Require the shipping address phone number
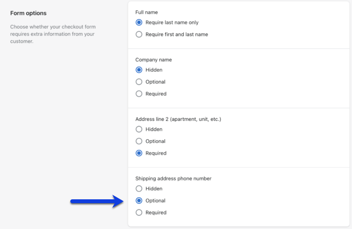The width and height of the screenshot is (352, 229). click(139, 212)
